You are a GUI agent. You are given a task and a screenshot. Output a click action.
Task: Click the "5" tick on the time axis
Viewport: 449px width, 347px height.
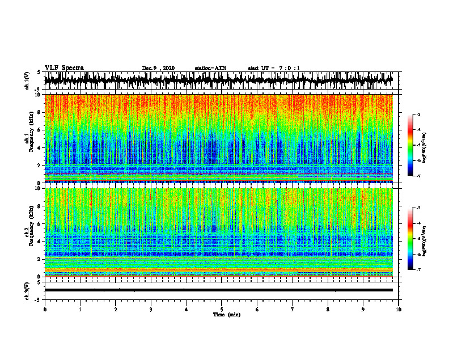point(222,310)
